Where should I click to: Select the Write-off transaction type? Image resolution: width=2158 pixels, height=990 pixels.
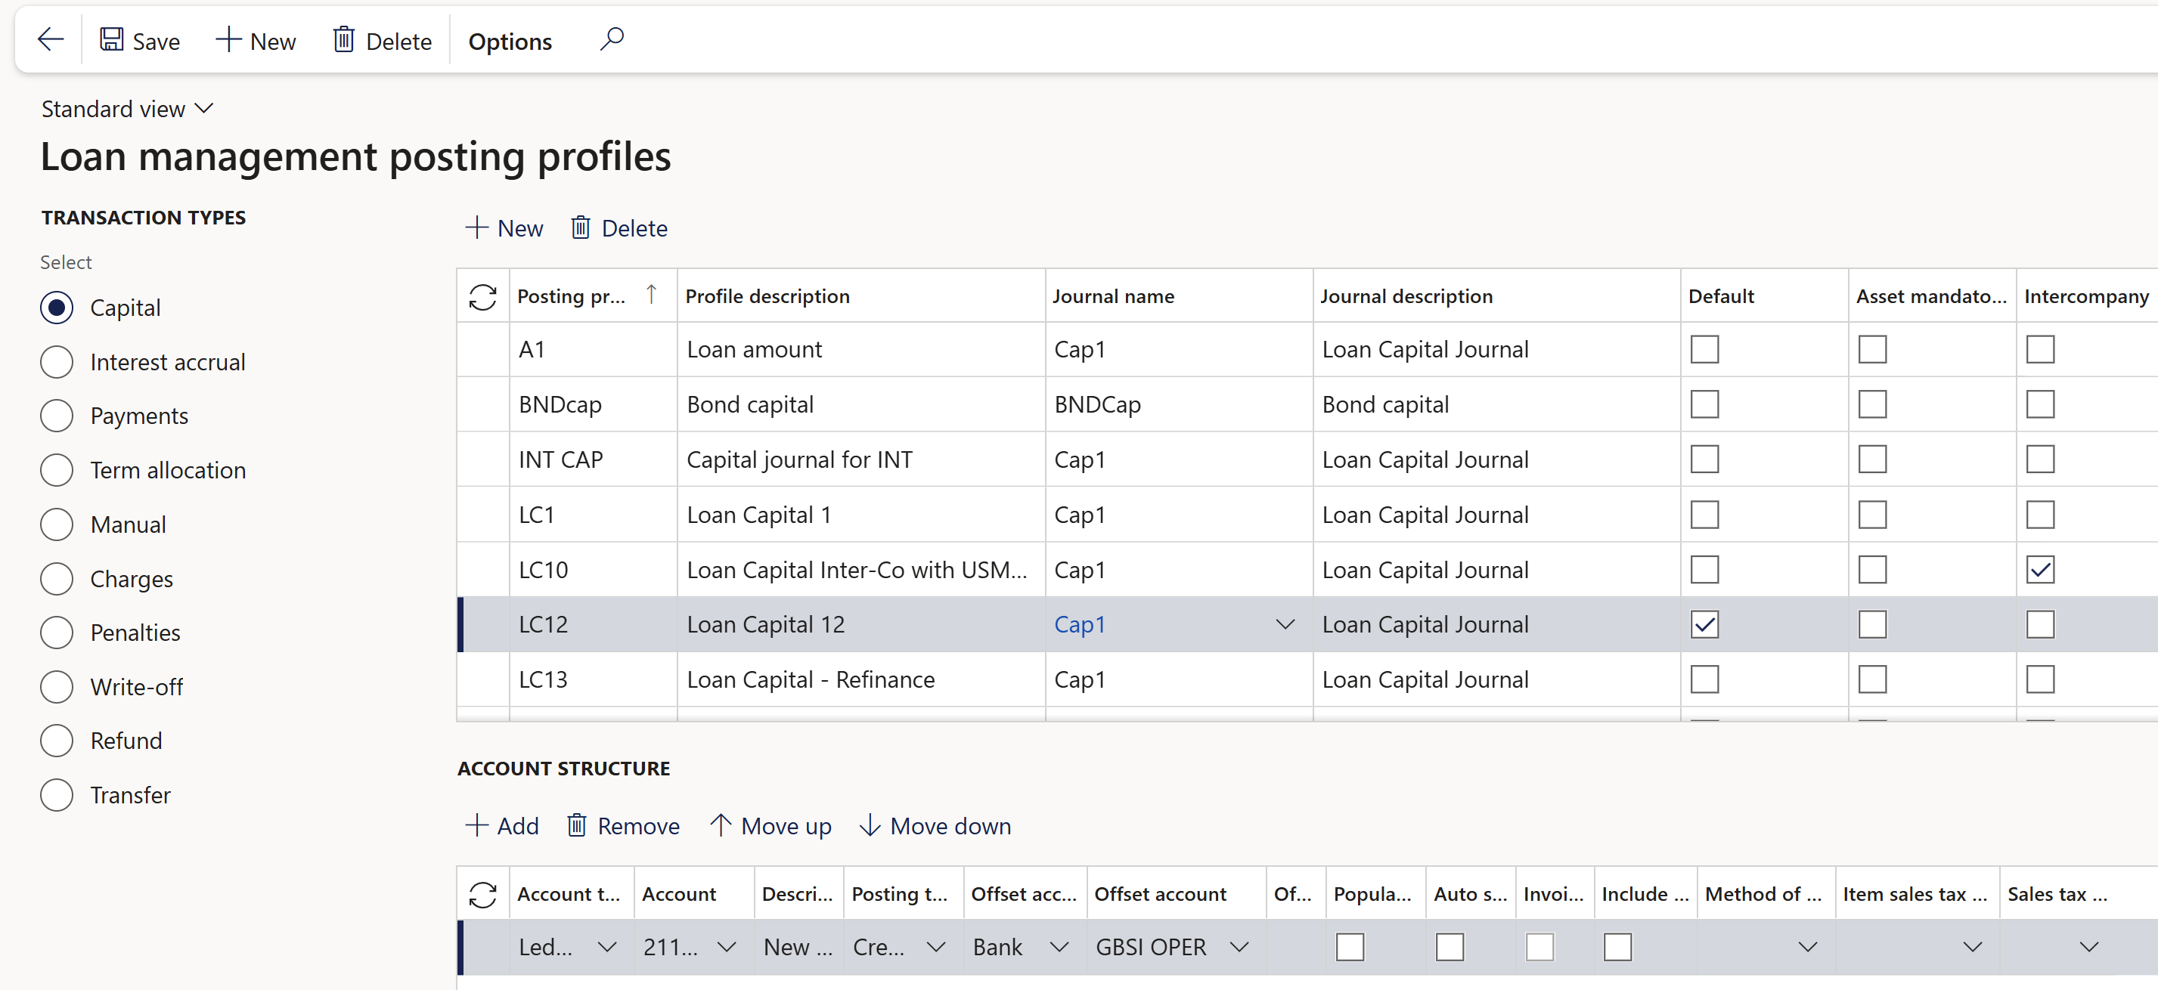point(57,687)
